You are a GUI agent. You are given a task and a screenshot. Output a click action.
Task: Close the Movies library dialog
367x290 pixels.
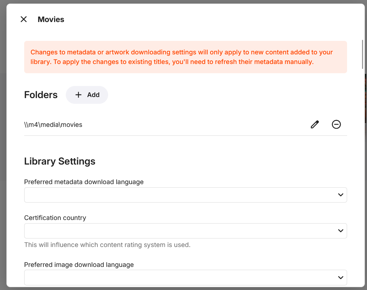(24, 19)
